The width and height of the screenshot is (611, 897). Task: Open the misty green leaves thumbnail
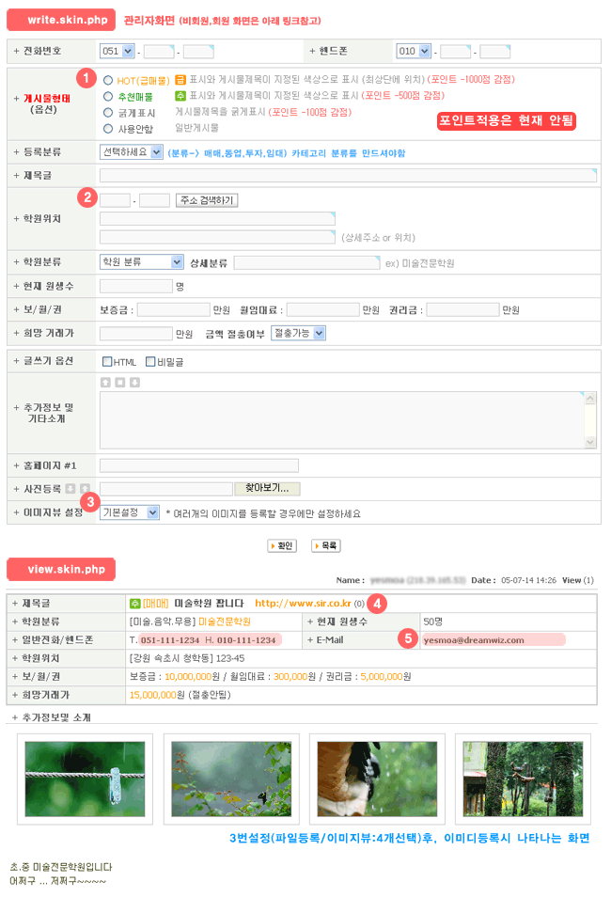pos(231,779)
